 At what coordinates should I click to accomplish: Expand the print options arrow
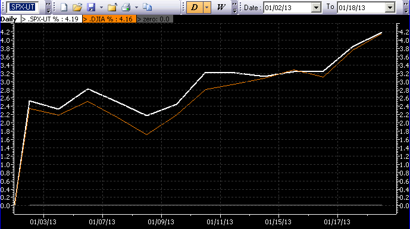tap(136, 7)
